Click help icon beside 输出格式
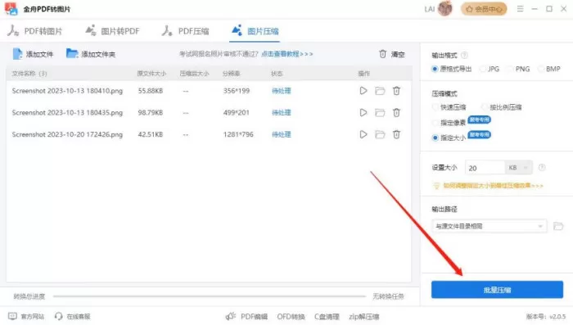The image size is (573, 325). coord(464,55)
